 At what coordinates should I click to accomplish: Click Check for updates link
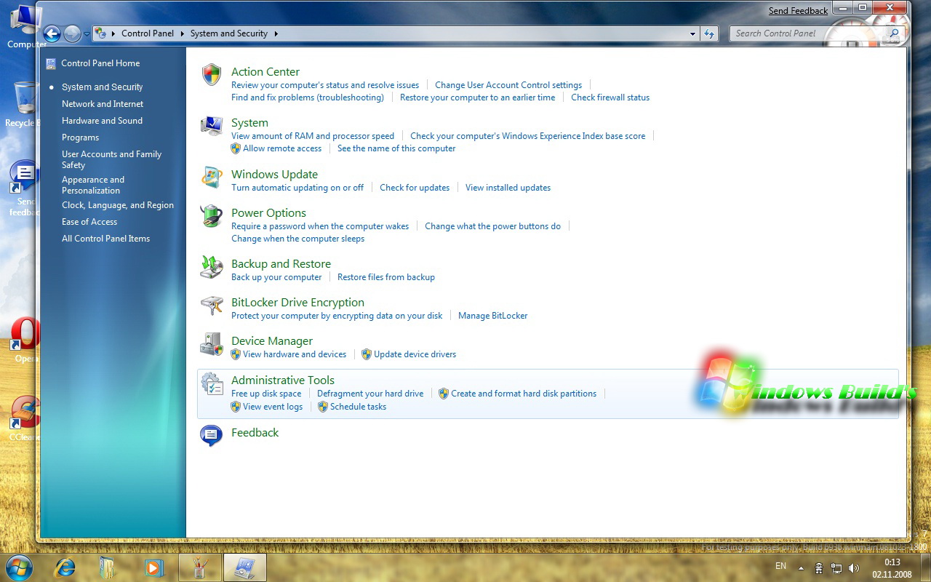point(415,188)
